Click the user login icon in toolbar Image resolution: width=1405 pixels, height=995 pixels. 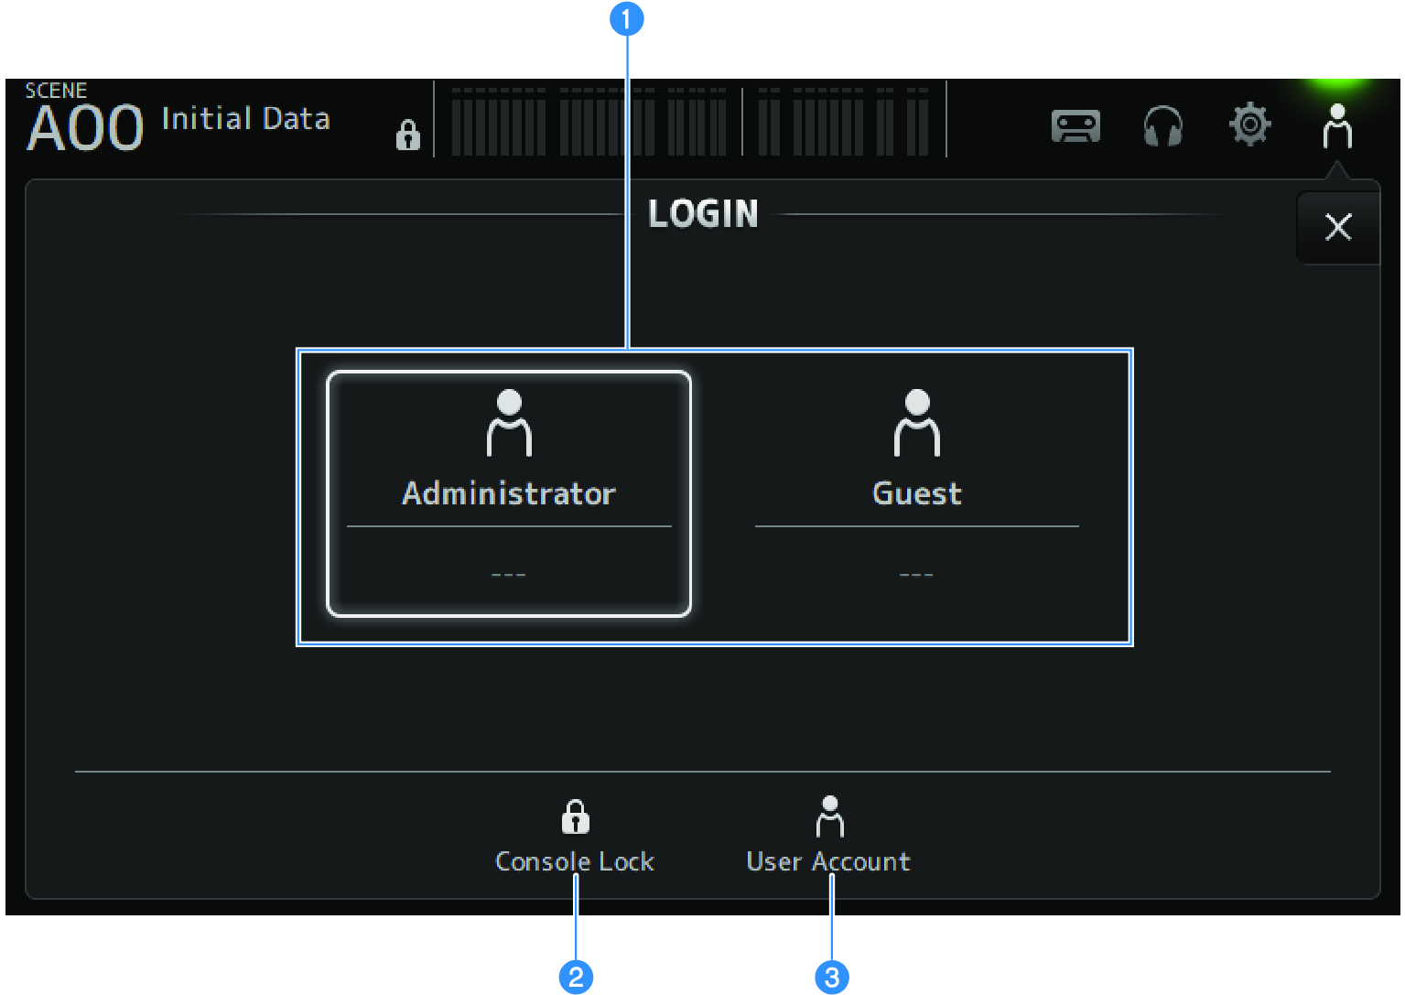click(1337, 126)
